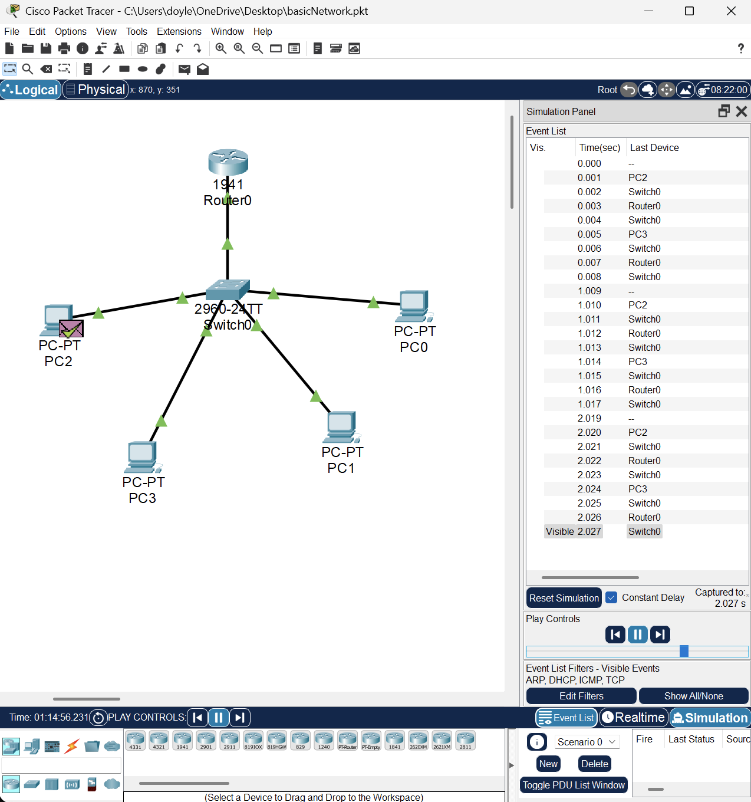Viewport: 751px width, 802px height.
Task: Go back one event in Simulation Panel
Action: (x=615, y=635)
